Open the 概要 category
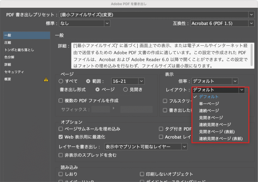 27,79
